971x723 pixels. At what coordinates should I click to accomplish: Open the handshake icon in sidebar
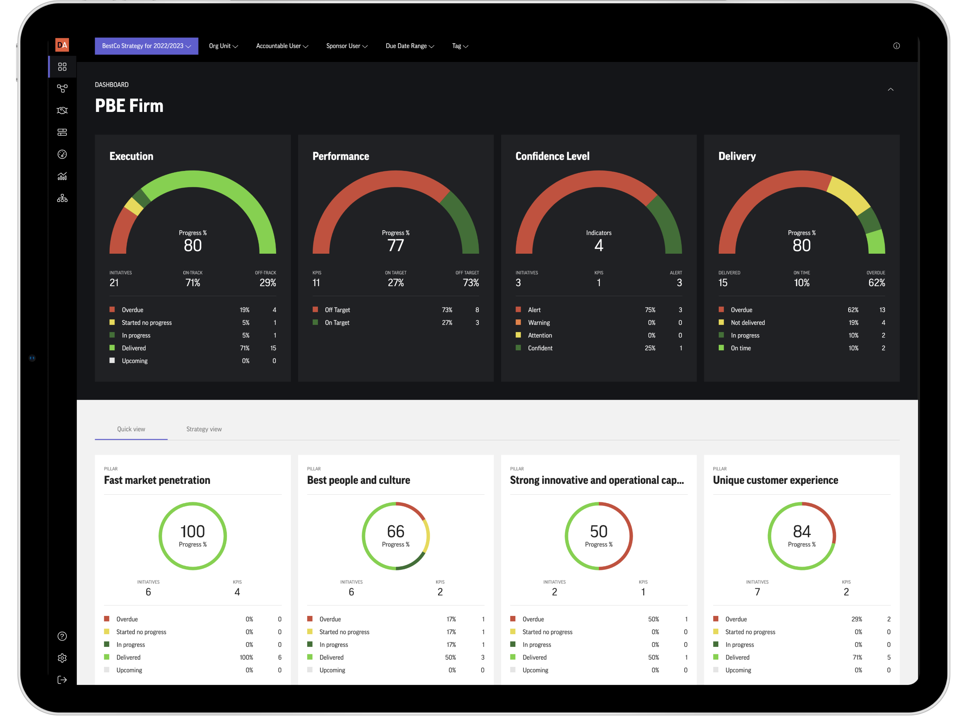click(62, 110)
